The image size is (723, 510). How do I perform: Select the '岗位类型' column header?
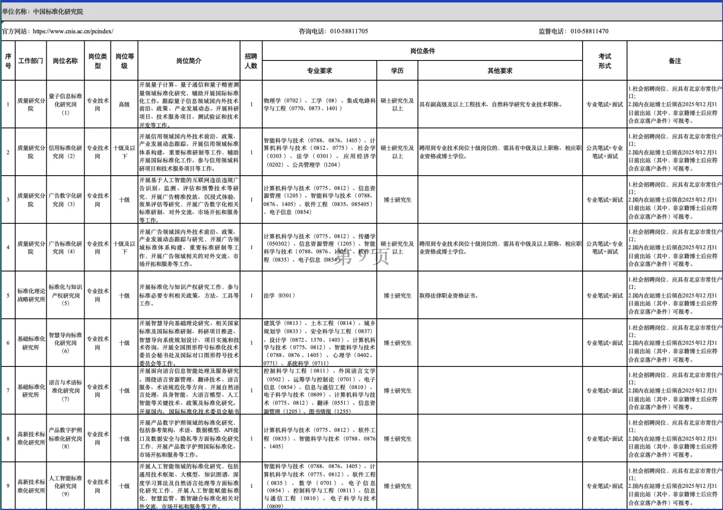(98, 61)
